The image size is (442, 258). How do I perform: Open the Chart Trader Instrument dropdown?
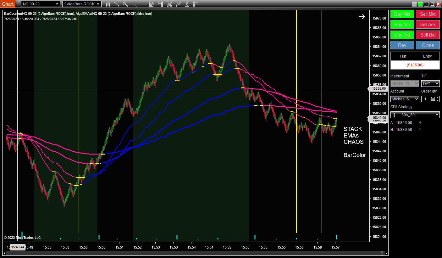(x=405, y=84)
